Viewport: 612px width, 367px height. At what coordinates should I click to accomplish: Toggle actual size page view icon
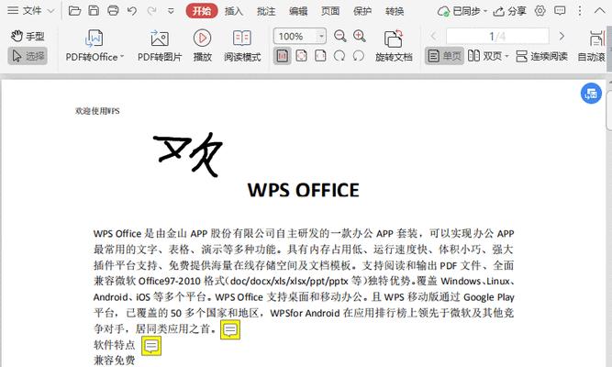[x=283, y=56]
